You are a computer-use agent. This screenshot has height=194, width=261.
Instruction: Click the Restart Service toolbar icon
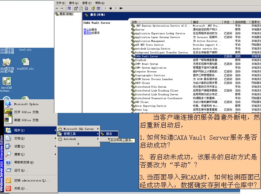pos(121,8)
